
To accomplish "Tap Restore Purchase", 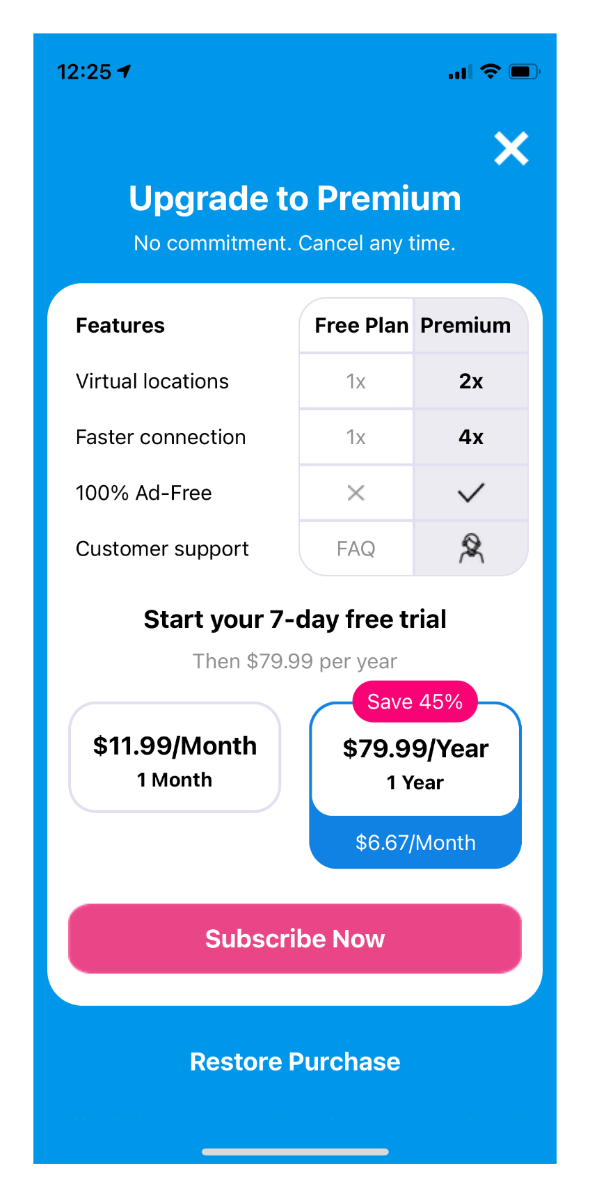I will [x=295, y=1061].
